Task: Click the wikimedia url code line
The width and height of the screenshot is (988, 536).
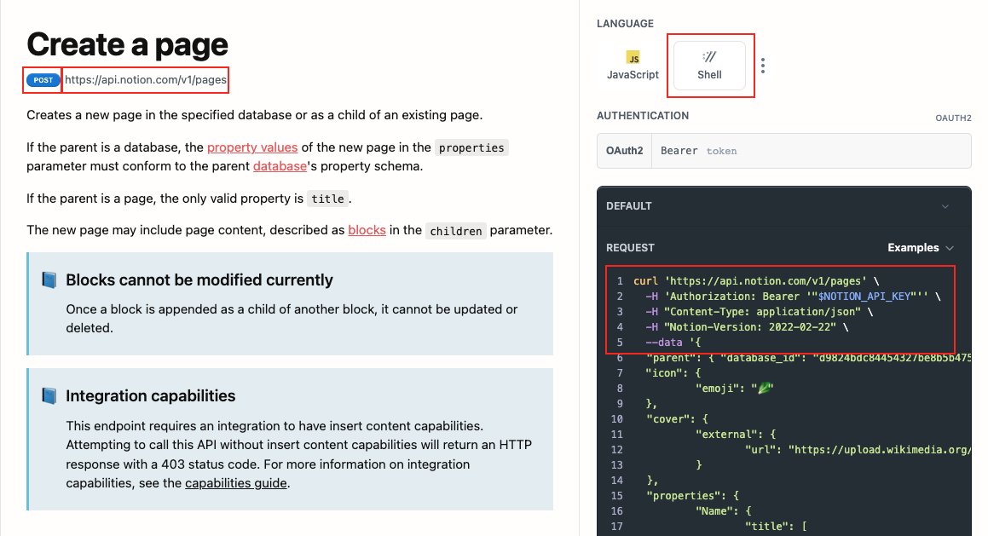Action: pyautogui.click(x=858, y=450)
